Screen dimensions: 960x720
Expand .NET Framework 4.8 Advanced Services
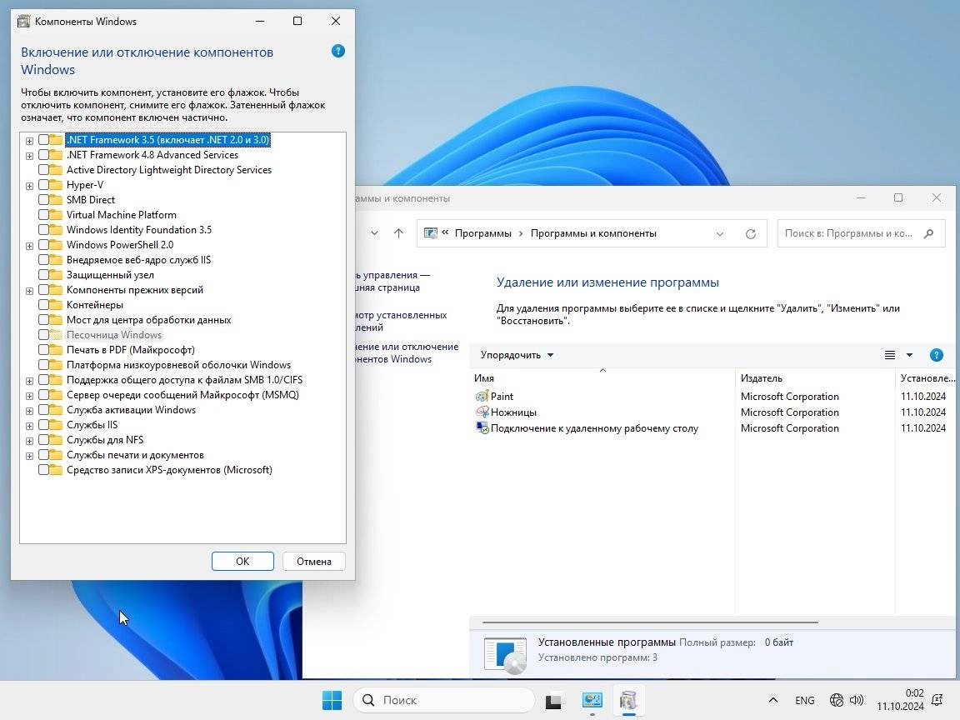tap(29, 156)
